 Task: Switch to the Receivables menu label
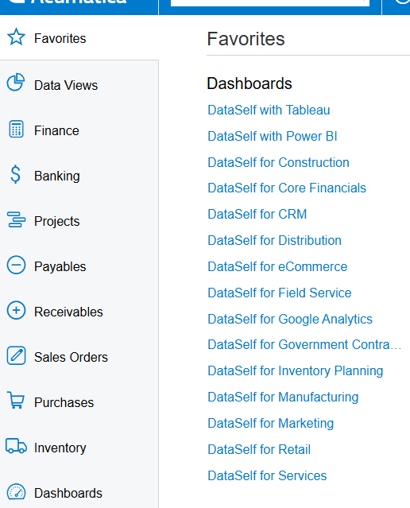pos(68,312)
